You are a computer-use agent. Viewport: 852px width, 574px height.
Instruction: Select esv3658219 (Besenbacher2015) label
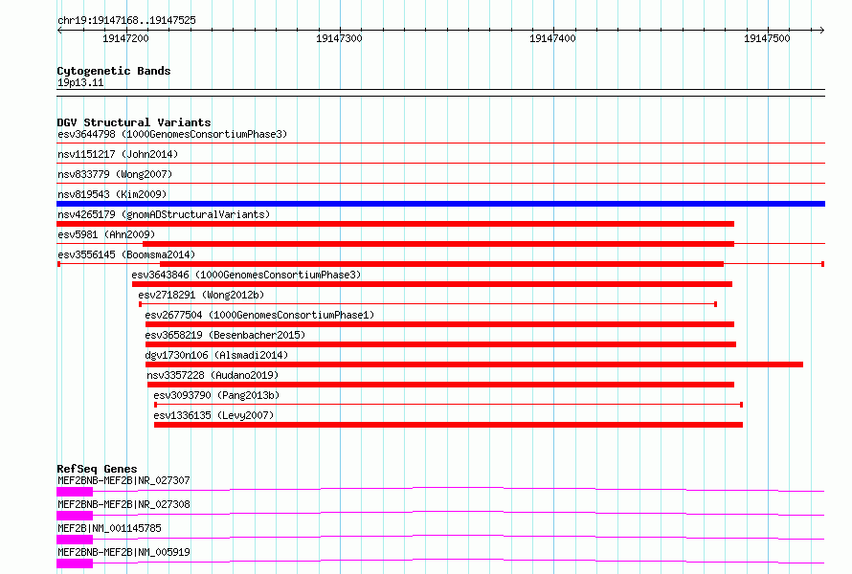point(225,335)
